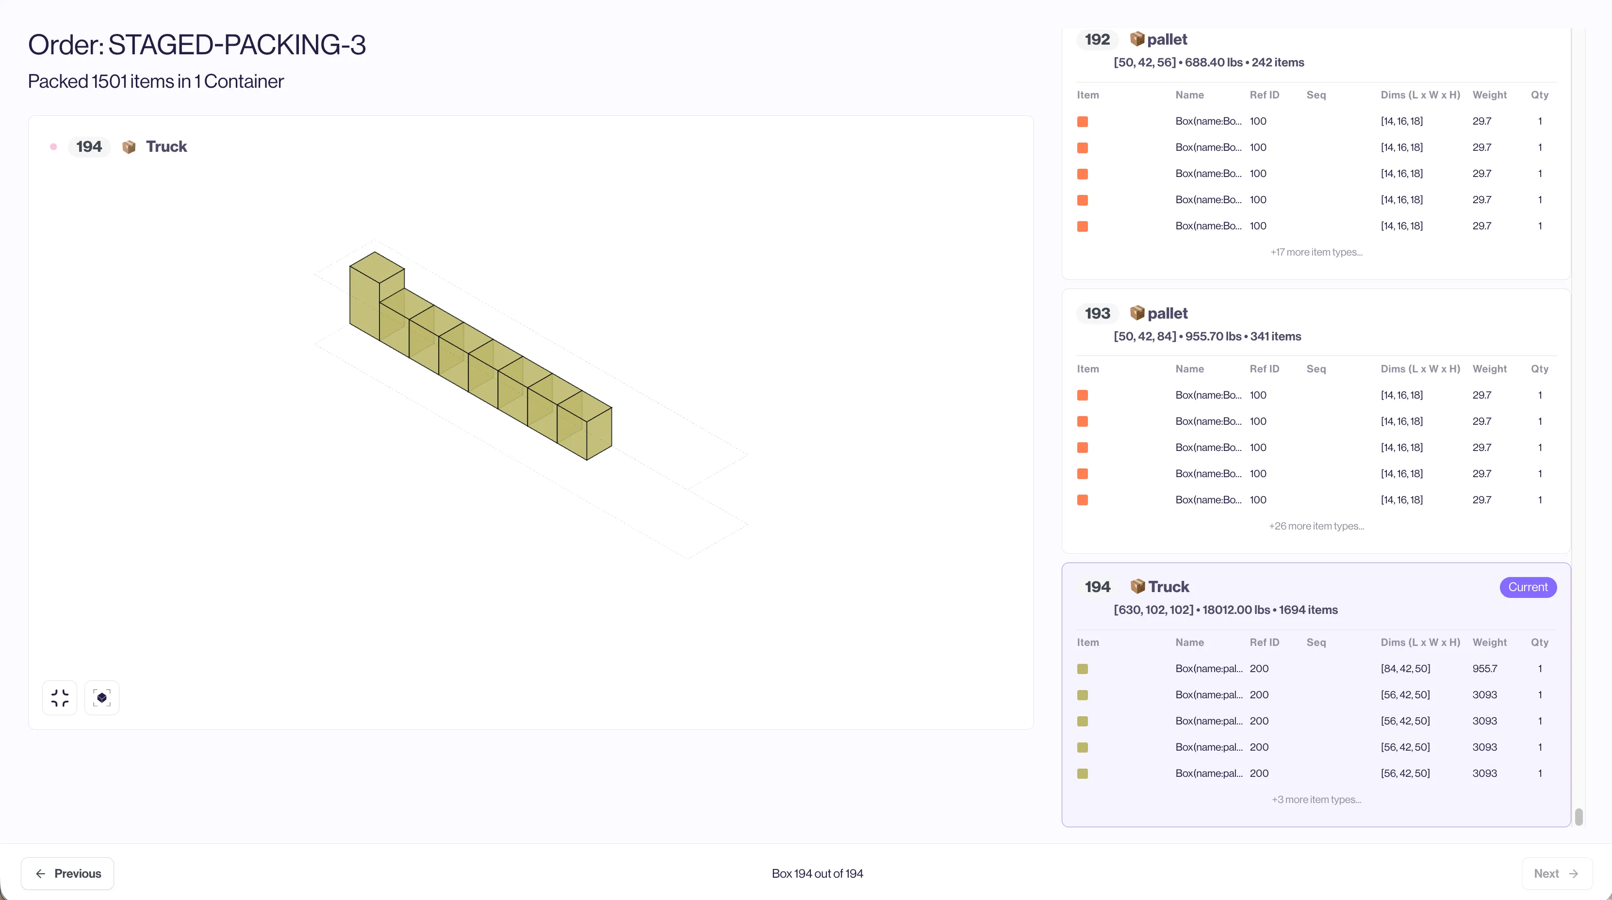Viewport: 1612px width, 900px height.
Task: Click 'Box 194 out of 194' status text
Action: (817, 874)
